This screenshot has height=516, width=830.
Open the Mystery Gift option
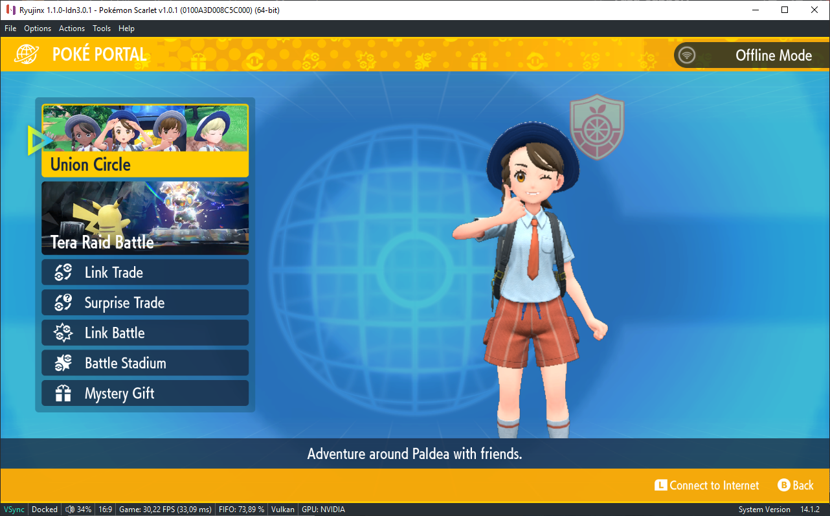point(145,393)
